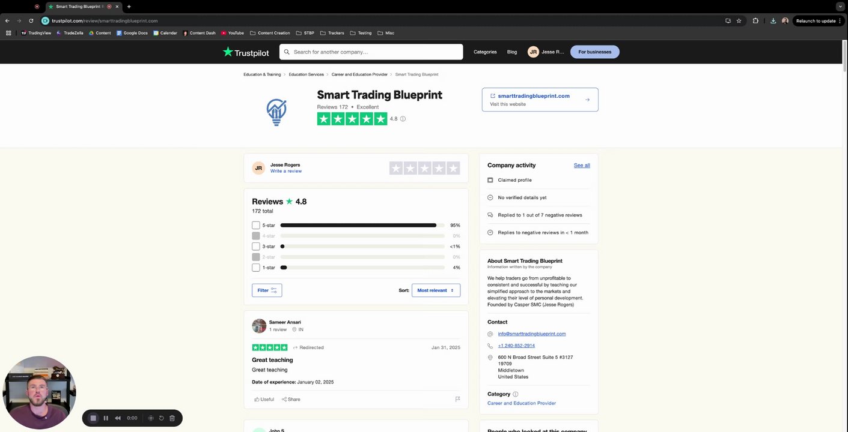Click the Category info icon
The image size is (848, 432).
coord(516,394)
